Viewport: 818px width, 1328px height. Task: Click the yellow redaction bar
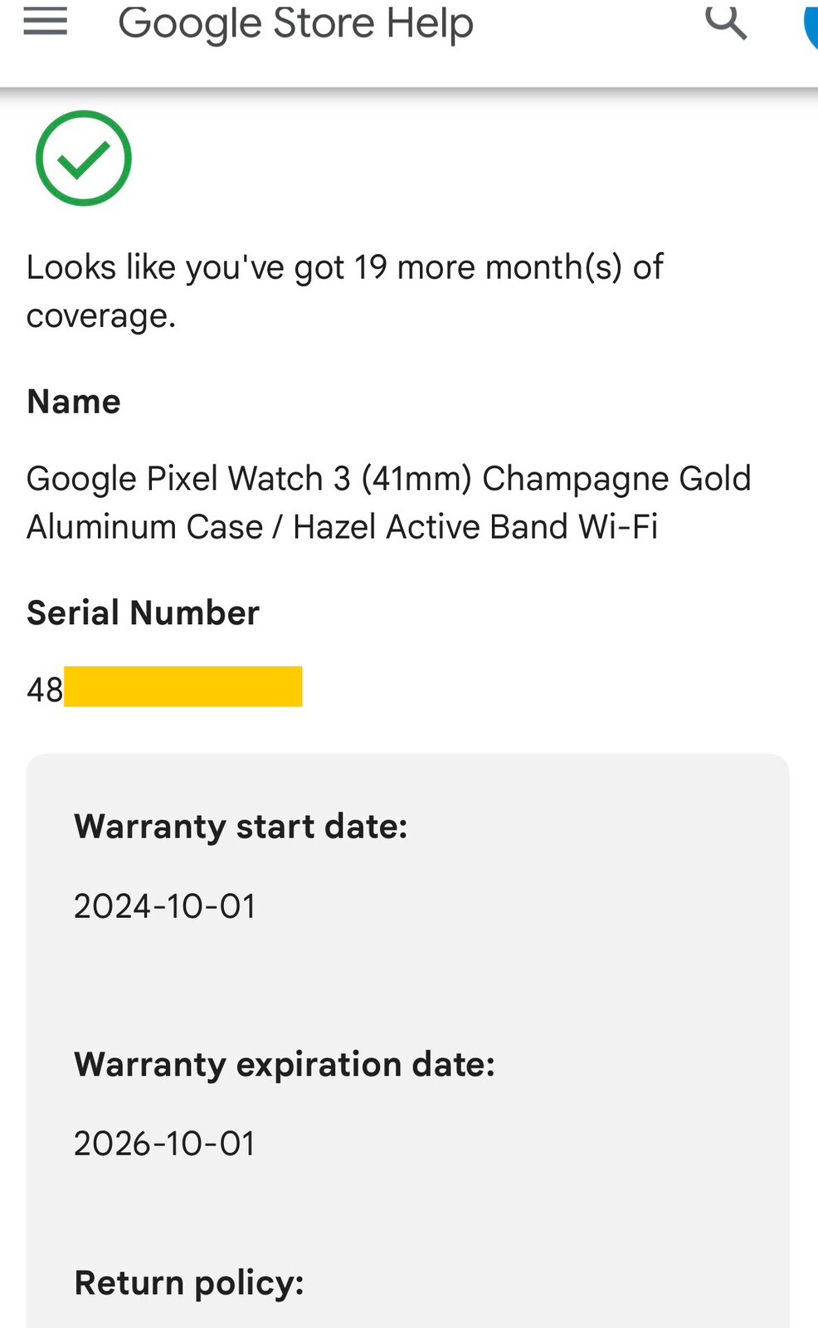183,686
